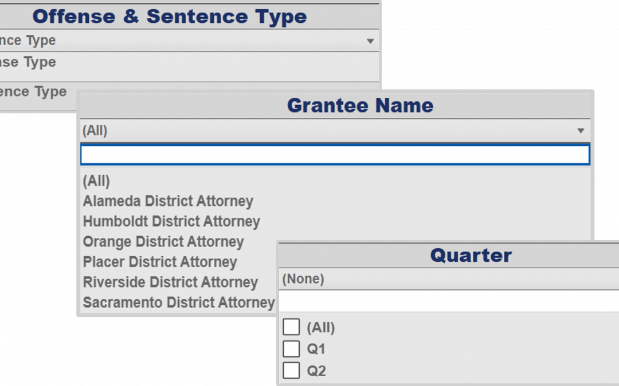The height and width of the screenshot is (386, 619).
Task: Open the Sentence Type dropdown arrow
Action: [x=370, y=41]
